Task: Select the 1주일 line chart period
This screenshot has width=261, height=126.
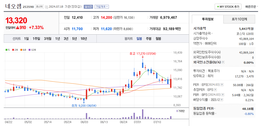Action: coord(36,39)
